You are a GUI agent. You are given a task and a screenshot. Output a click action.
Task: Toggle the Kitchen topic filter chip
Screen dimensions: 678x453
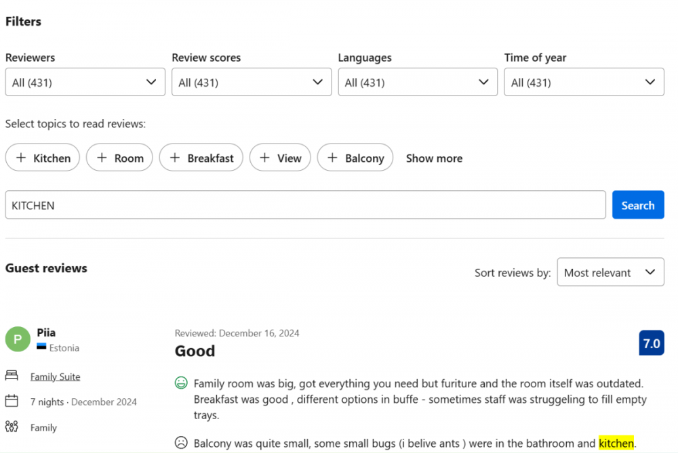pos(43,158)
